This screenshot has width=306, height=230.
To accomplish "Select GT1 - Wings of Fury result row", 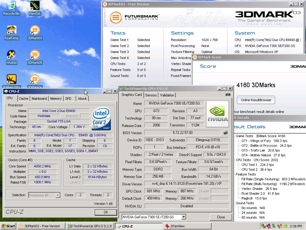I will click(264, 141).
